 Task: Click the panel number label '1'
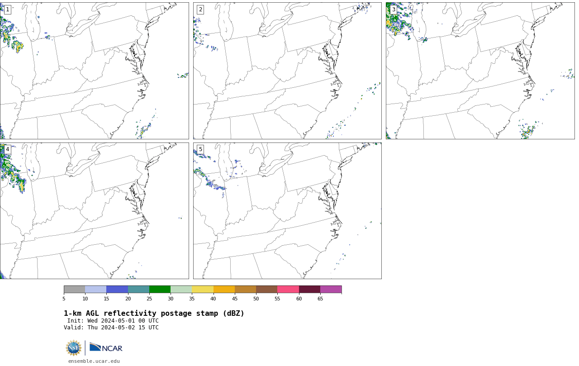(7, 10)
